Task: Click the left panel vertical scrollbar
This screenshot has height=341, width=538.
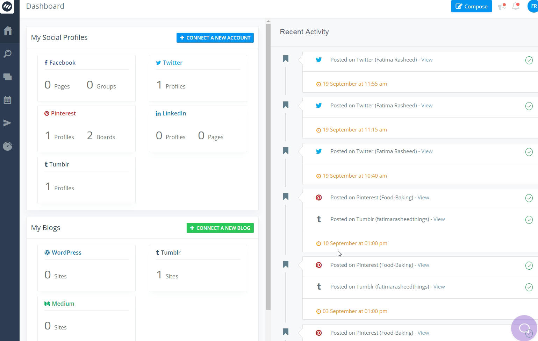Action: [x=268, y=167]
